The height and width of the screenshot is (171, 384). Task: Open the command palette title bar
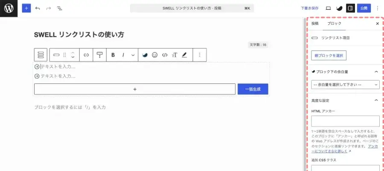(192, 9)
